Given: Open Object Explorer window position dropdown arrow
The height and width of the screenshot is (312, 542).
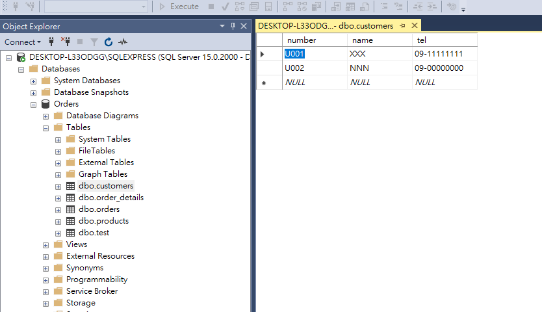Looking at the screenshot, I should (222, 26).
